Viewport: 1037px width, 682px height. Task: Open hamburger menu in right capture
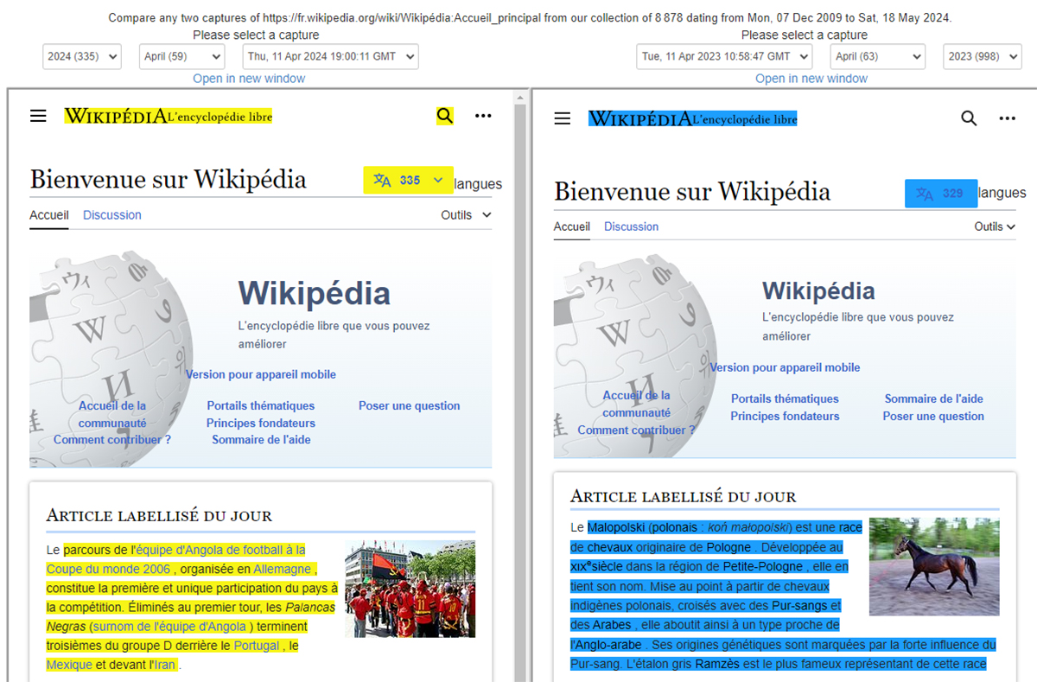click(563, 118)
